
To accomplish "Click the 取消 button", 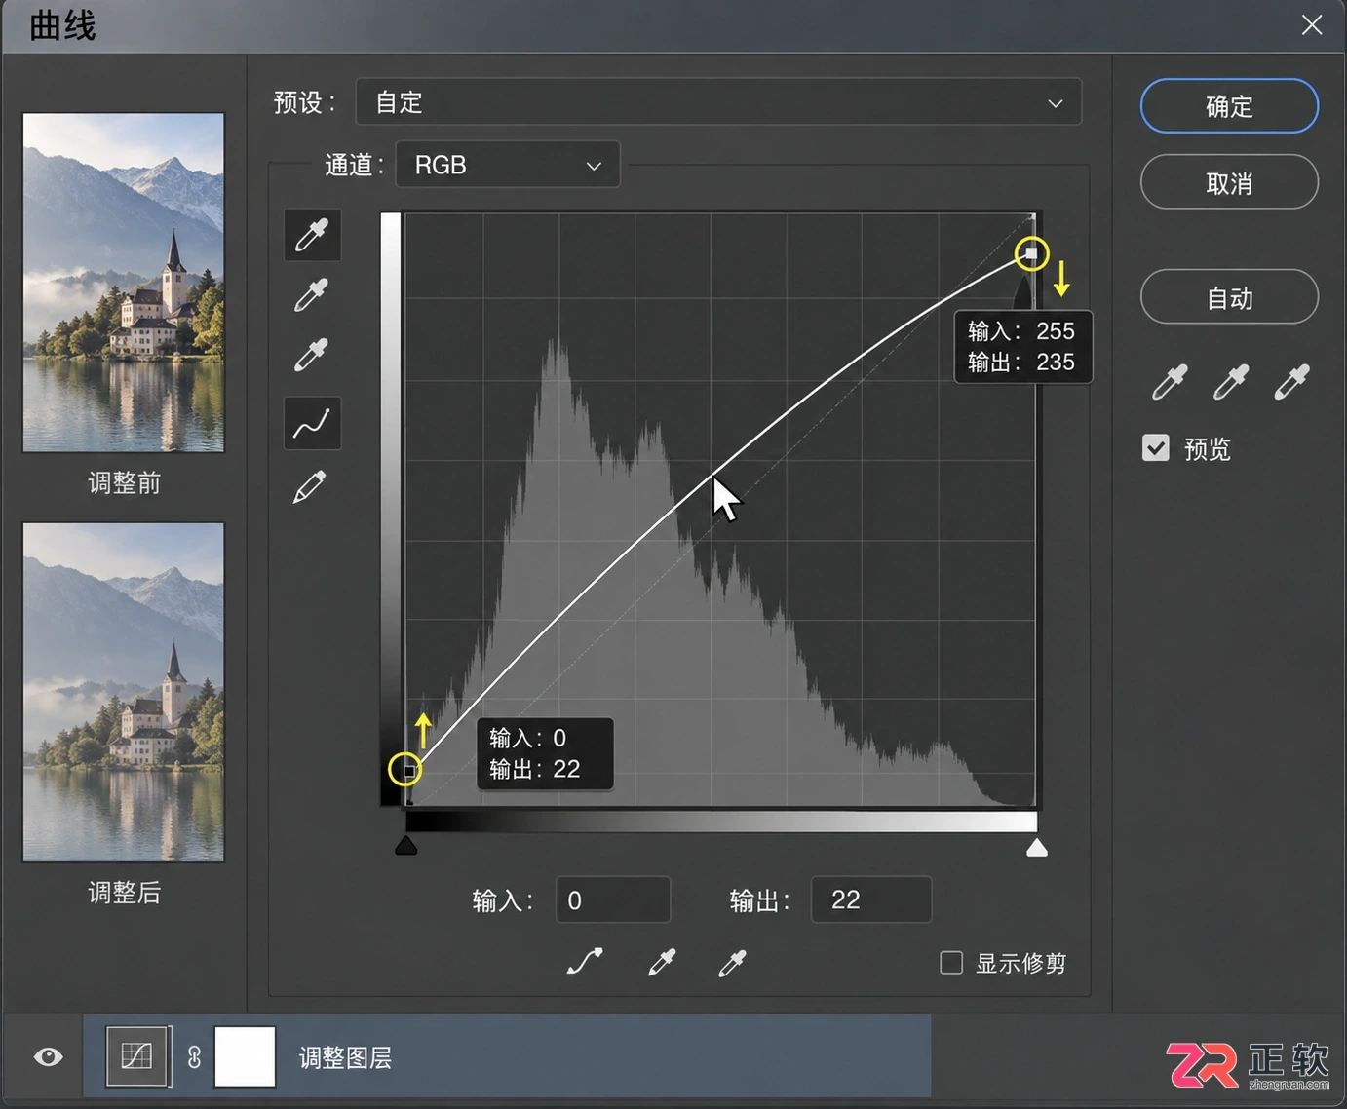I will coord(1229,182).
